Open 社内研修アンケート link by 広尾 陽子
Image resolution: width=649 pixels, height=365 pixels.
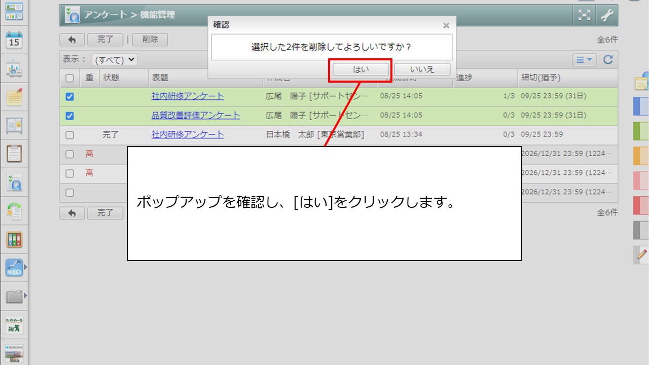pyautogui.click(x=188, y=96)
